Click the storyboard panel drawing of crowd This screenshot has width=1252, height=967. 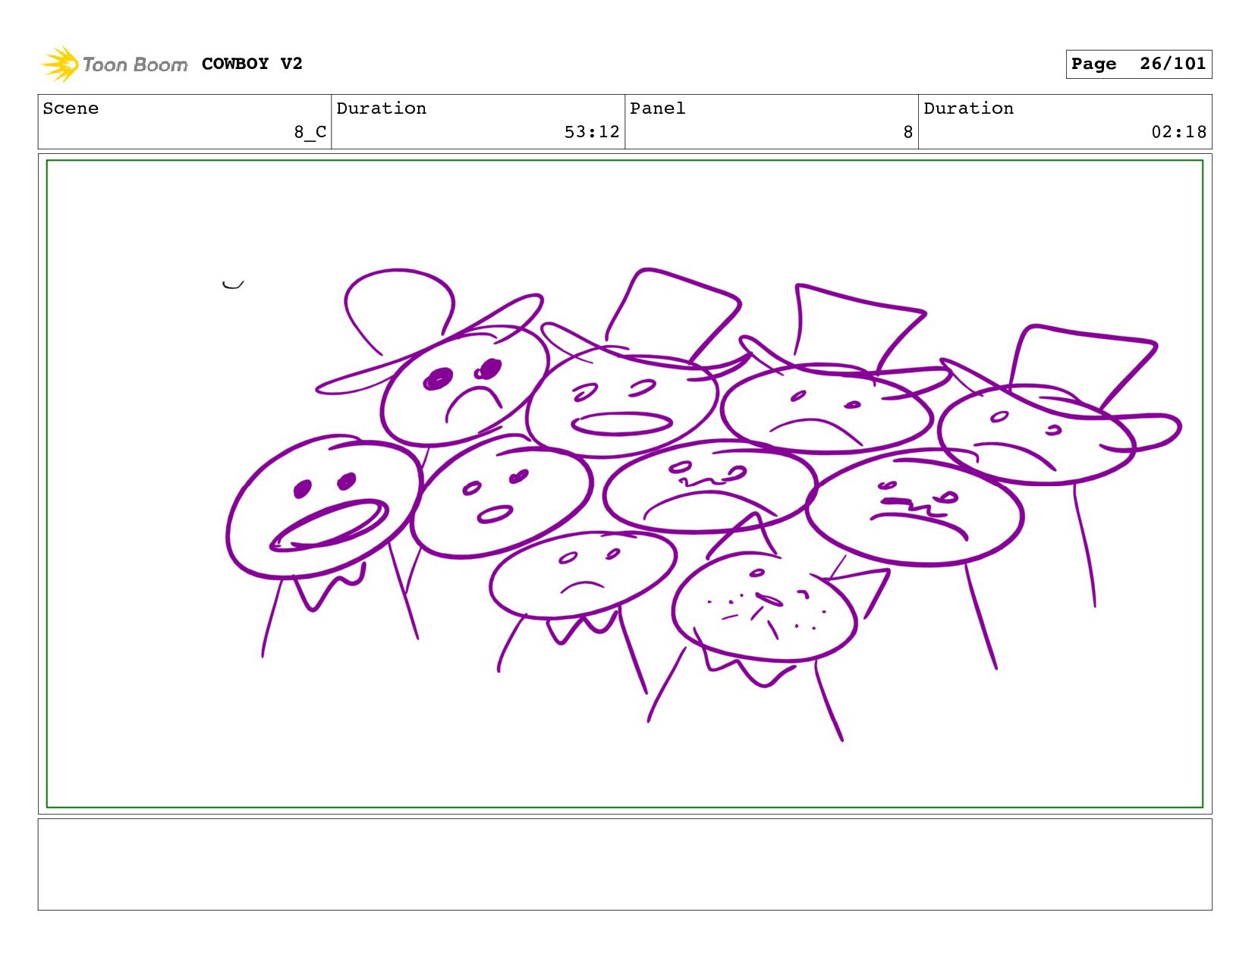[x=624, y=484]
